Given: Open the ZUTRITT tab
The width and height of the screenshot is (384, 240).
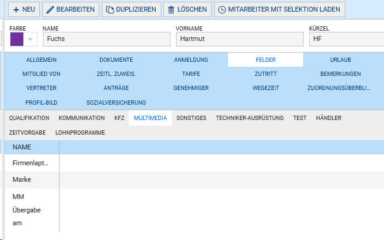Looking at the screenshot, I should [x=266, y=74].
